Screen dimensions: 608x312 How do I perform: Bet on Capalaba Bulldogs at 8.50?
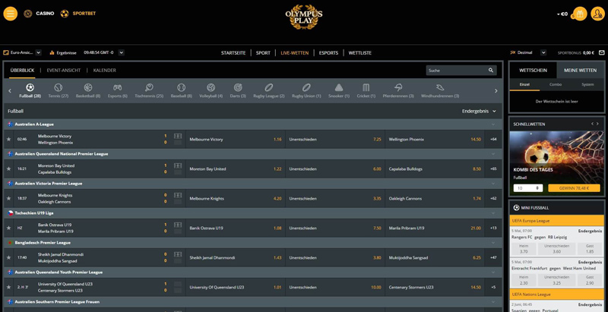coord(435,169)
